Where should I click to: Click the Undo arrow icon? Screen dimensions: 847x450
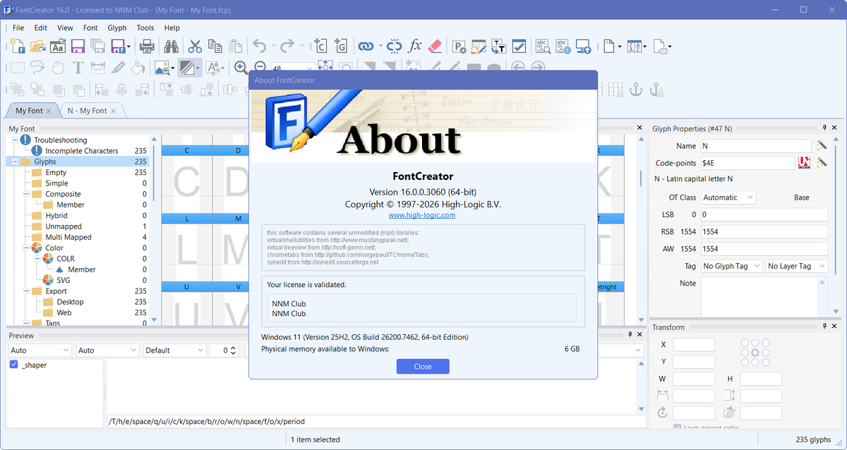tap(260, 47)
